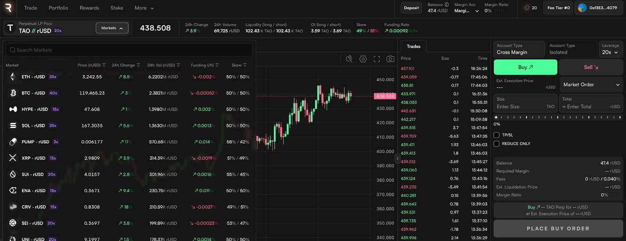
Task: Expand the More menu
Action: [x=144, y=8]
